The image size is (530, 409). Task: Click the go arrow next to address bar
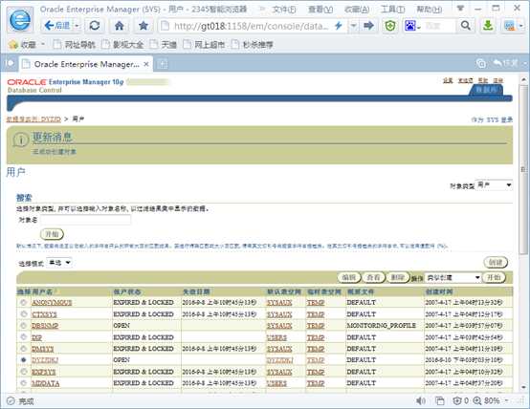click(368, 26)
